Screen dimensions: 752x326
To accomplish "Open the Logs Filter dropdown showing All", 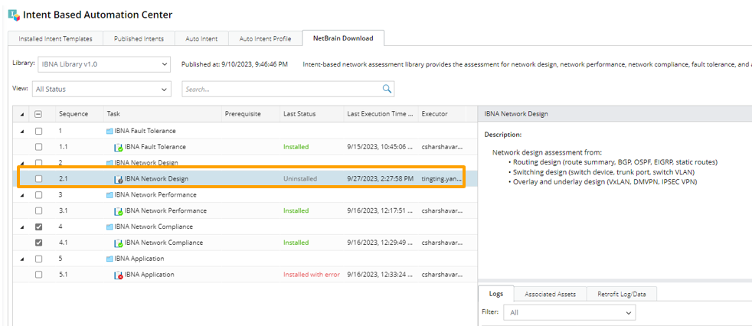I will (569, 312).
